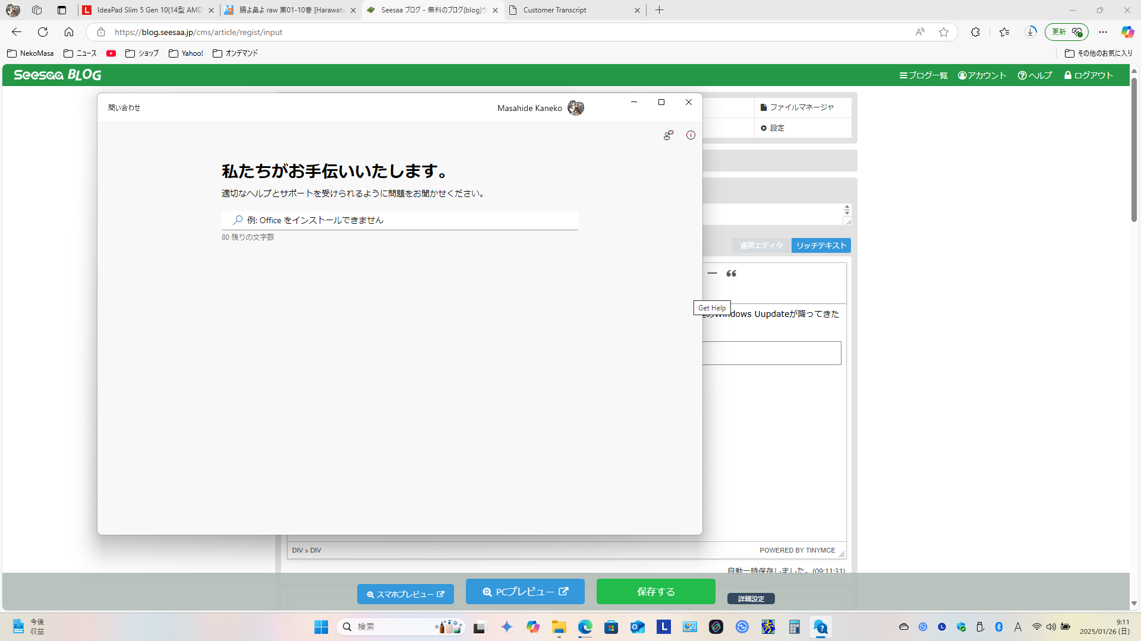
Task: Open アカウント in the Seesaa header
Action: pyautogui.click(x=982, y=75)
